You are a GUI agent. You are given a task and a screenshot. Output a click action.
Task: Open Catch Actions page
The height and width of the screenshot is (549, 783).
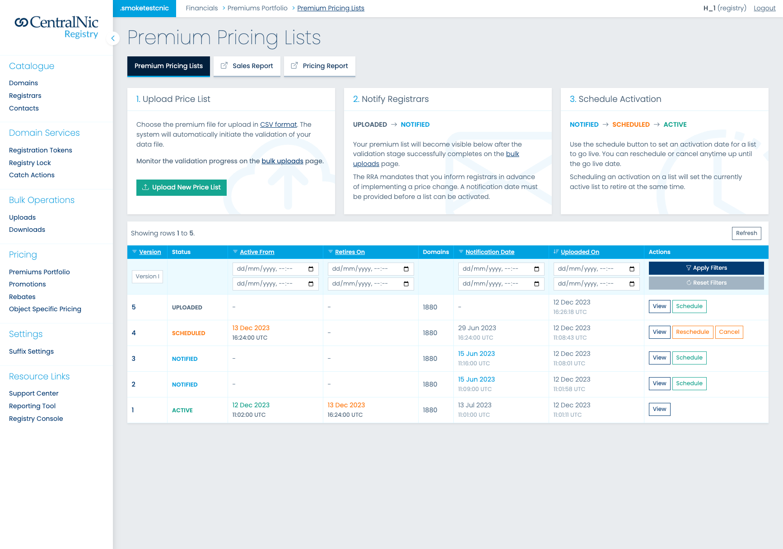pos(32,175)
